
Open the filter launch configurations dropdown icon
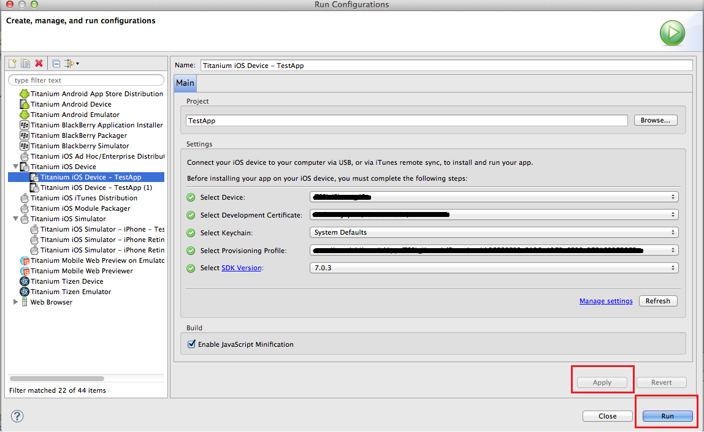click(x=72, y=63)
